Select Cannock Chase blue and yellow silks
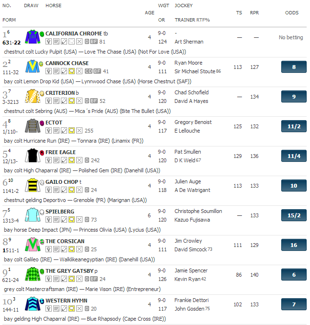This screenshot has width=310, height=325. point(33,67)
